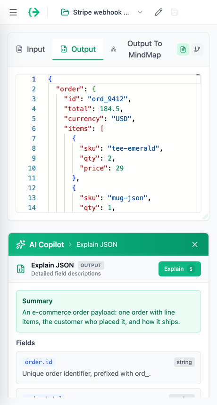The height and width of the screenshot is (405, 217).
Task: Click the AI Copilot sparkle icon
Action: [x=21, y=244]
